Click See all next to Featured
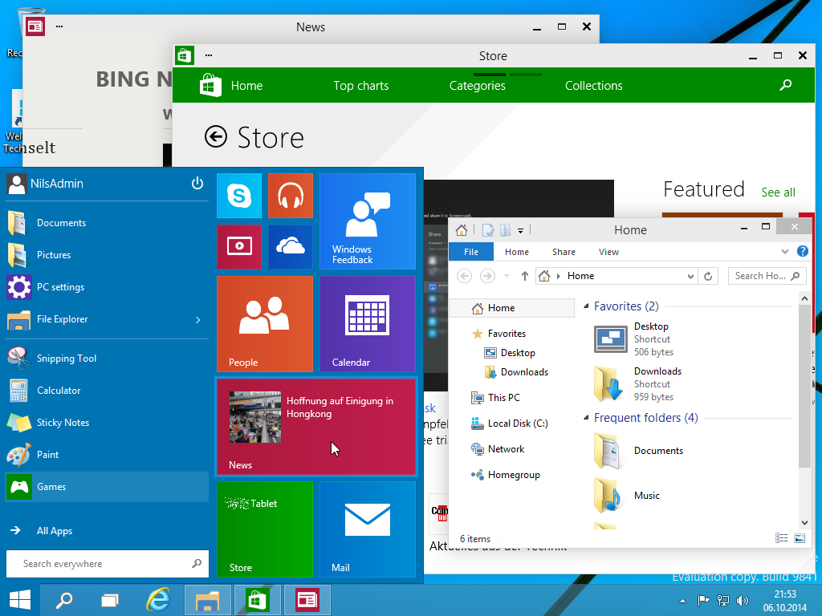The height and width of the screenshot is (616, 822). click(x=778, y=192)
